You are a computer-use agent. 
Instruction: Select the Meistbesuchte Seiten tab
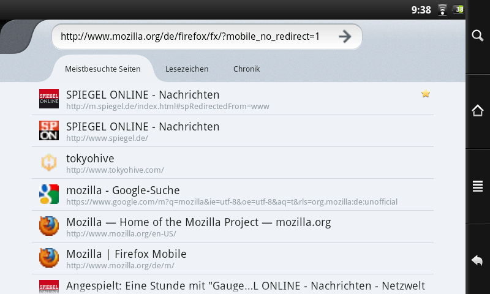point(103,69)
